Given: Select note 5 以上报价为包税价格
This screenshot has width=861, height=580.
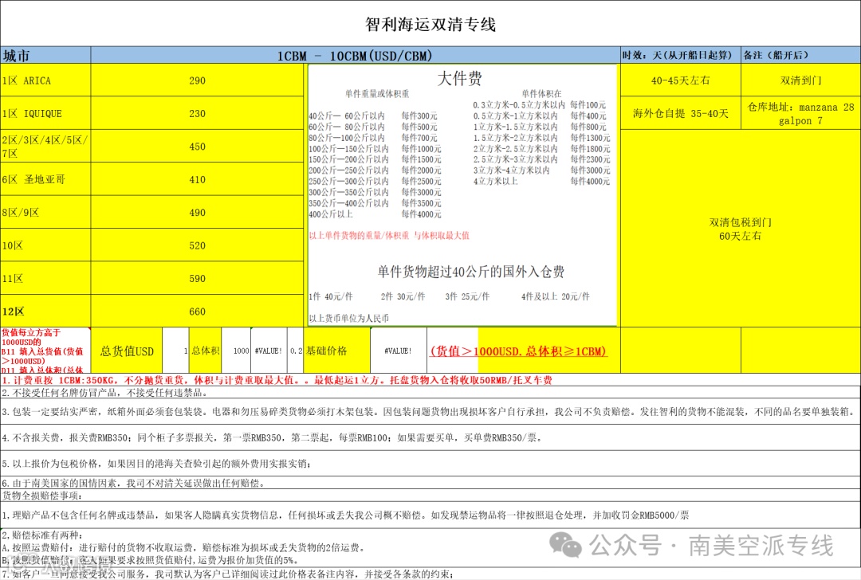Looking at the screenshot, I should [x=431, y=464].
